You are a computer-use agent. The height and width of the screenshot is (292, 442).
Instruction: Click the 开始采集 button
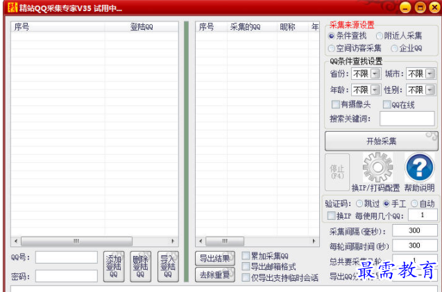point(382,141)
